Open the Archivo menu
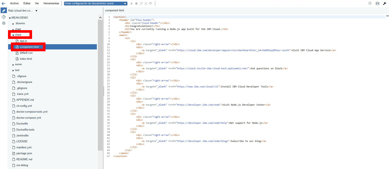 tap(14, 3)
